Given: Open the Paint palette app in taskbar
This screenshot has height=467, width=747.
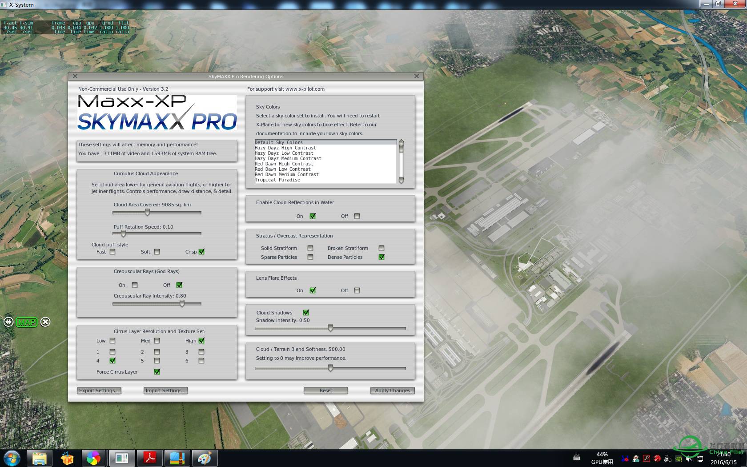Looking at the screenshot, I should point(205,458).
